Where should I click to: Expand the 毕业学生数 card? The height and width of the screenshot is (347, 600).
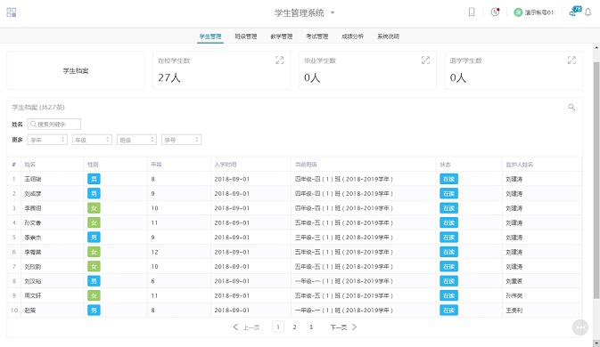(x=425, y=60)
